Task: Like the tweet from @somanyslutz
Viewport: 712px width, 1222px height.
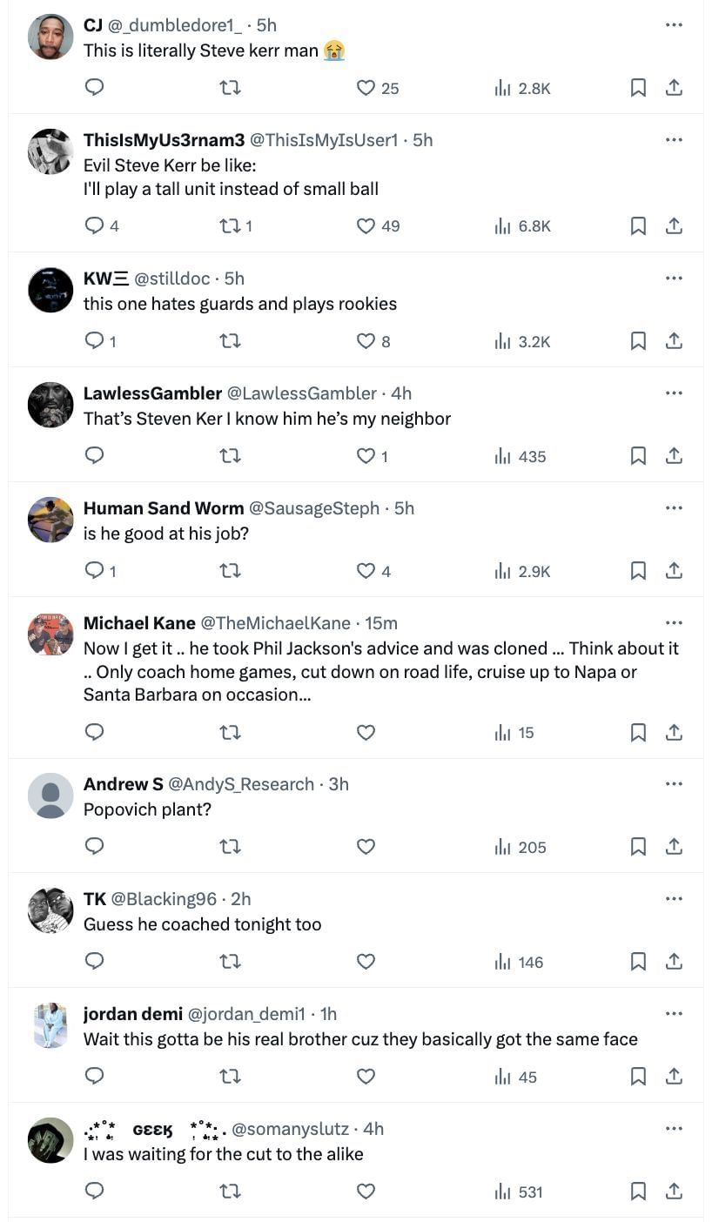Action: [x=366, y=1192]
